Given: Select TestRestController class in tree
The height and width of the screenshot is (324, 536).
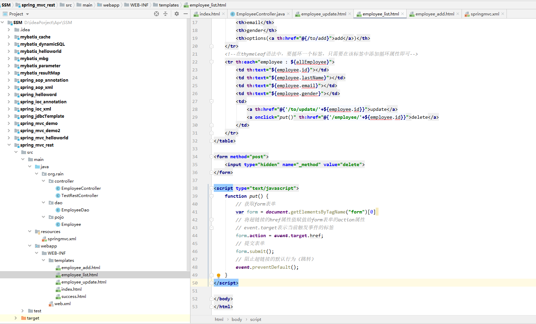Looking at the screenshot, I should (x=80, y=195).
